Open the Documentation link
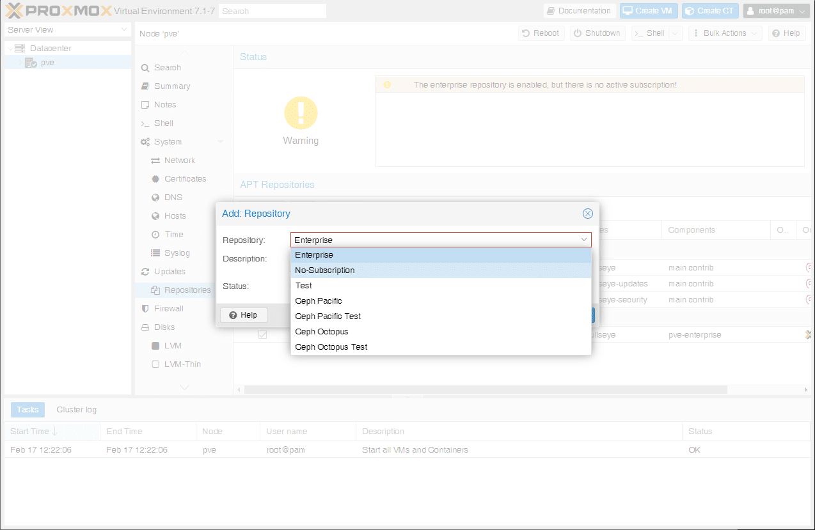 click(x=580, y=11)
